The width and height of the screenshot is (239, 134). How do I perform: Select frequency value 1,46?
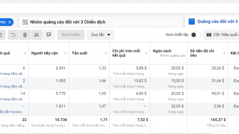[x=102, y=81]
